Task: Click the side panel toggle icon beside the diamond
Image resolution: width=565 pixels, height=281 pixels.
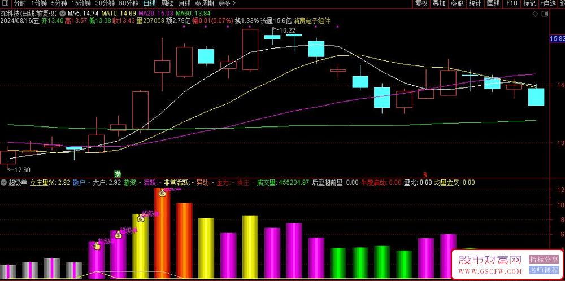Action: pos(544,14)
